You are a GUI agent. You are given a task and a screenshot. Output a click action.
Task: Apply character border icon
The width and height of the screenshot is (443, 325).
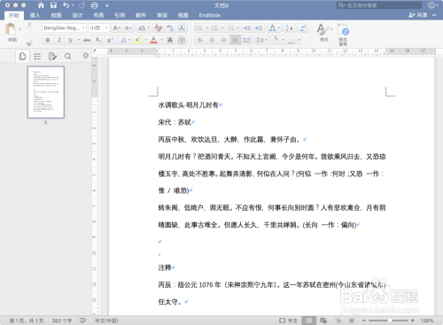[182, 28]
